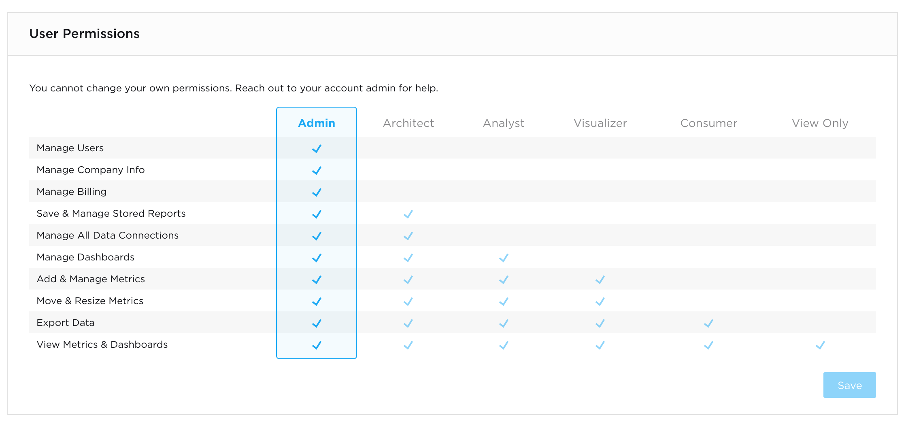
Task: Pick the Consumer role header
Action: [708, 123]
